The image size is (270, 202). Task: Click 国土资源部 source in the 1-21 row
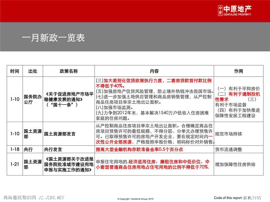[33, 164]
